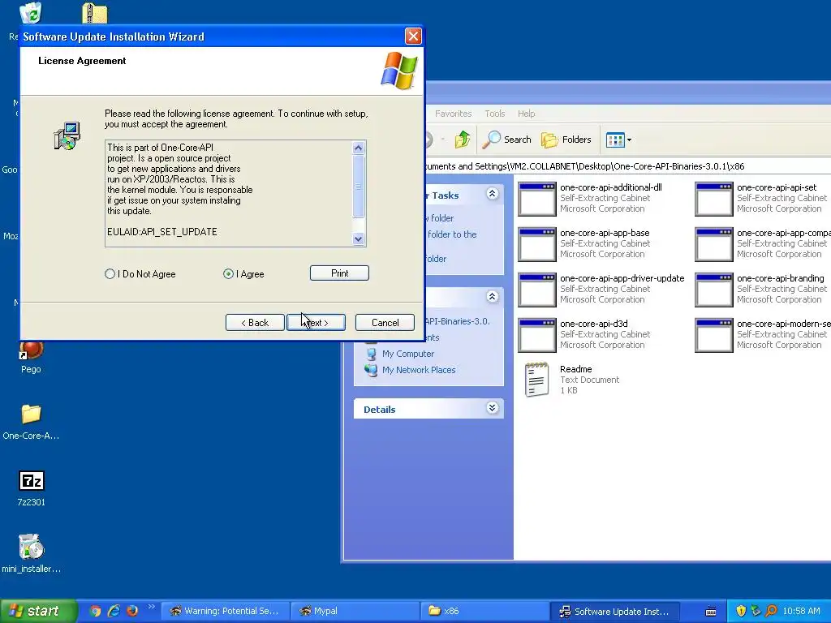Select the I Agree radio button
Image resolution: width=831 pixels, height=623 pixels.
(x=228, y=274)
